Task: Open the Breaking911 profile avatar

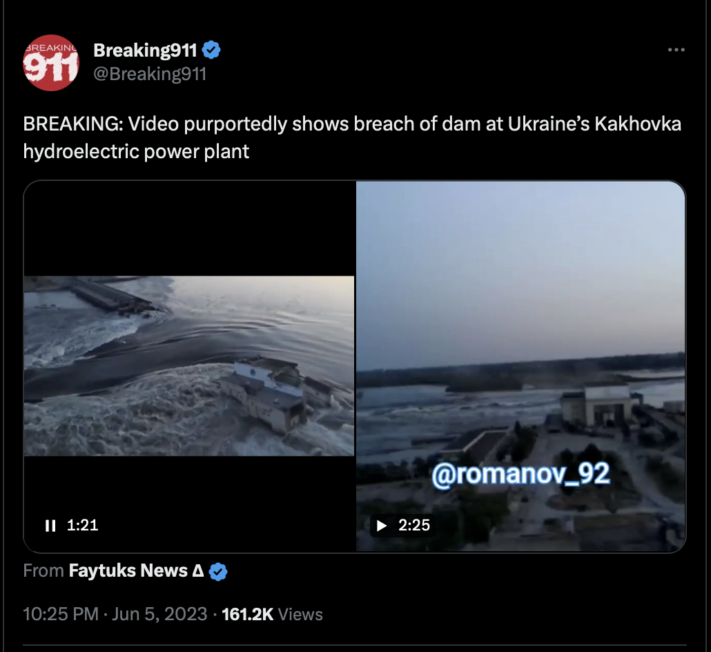Action: pyautogui.click(x=51, y=63)
